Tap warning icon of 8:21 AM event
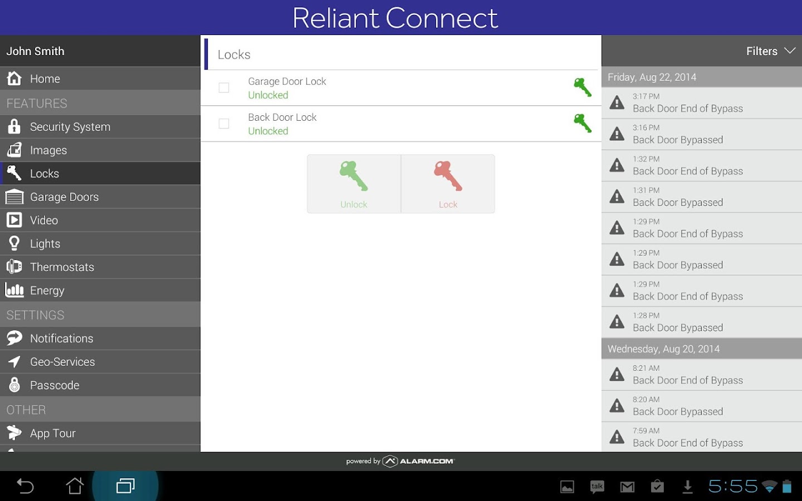 coord(617,374)
